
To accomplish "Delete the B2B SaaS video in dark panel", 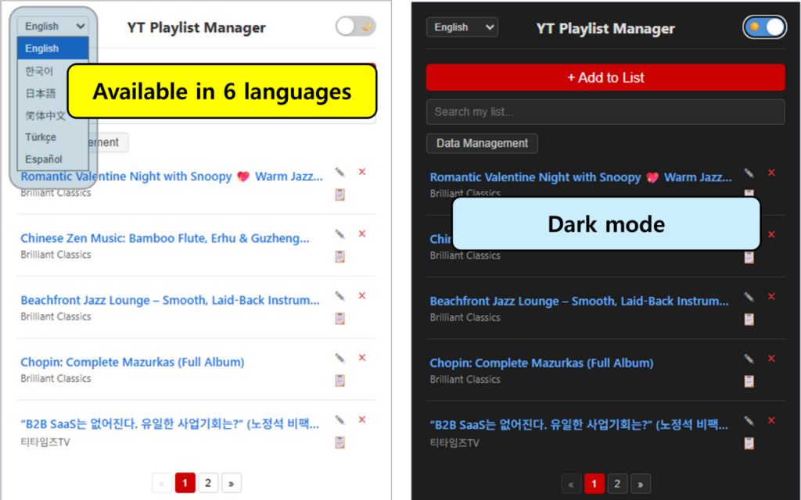I will coord(771,420).
